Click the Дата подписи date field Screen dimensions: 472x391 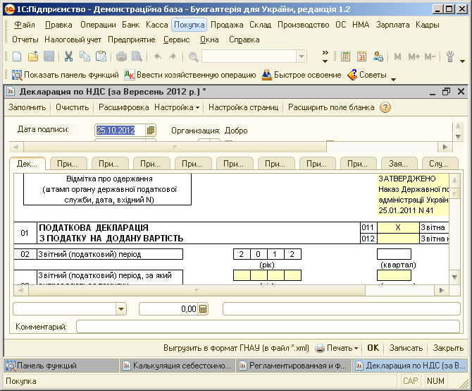click(x=120, y=131)
